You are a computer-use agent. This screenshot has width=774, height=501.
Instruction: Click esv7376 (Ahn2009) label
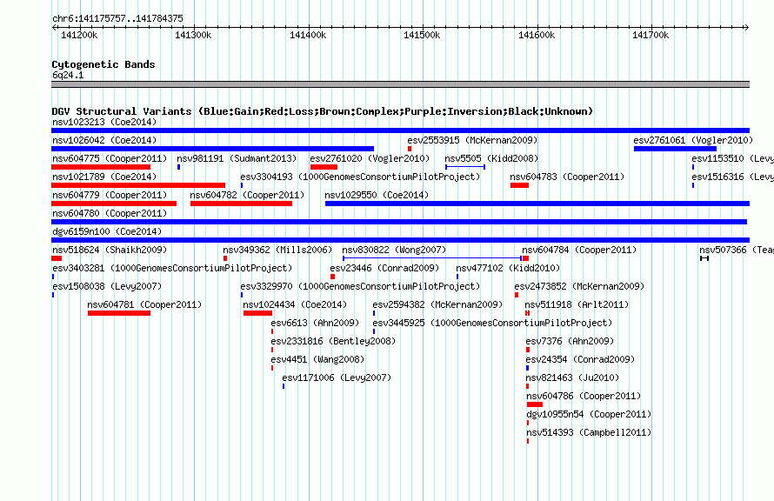[x=570, y=341]
